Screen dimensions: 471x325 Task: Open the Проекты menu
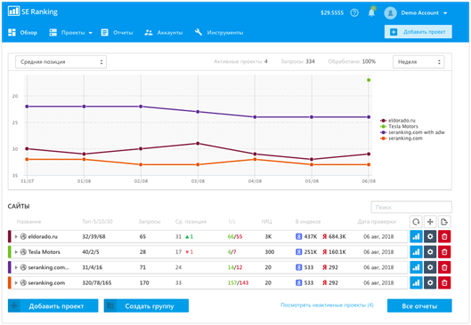tap(70, 32)
